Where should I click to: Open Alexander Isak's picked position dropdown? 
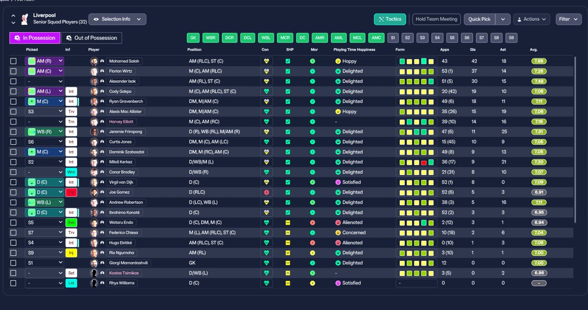point(45,81)
